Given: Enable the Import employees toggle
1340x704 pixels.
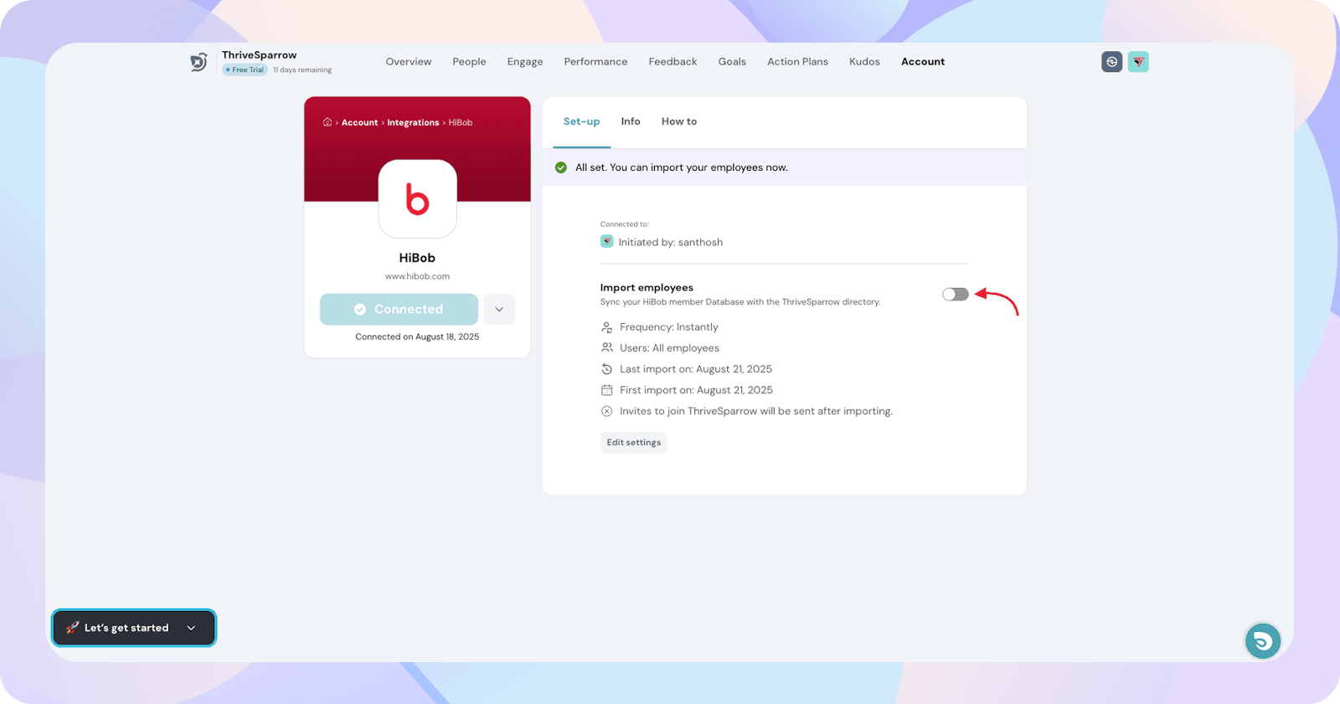Looking at the screenshot, I should [x=956, y=295].
